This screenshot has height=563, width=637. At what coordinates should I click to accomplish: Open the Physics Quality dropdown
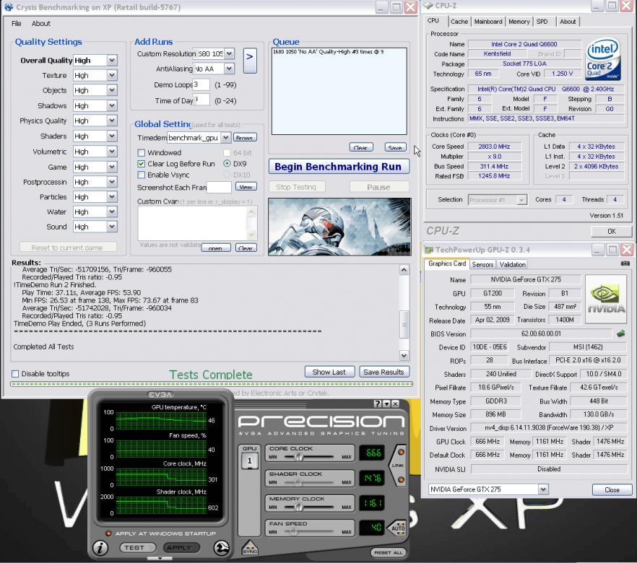click(x=112, y=121)
